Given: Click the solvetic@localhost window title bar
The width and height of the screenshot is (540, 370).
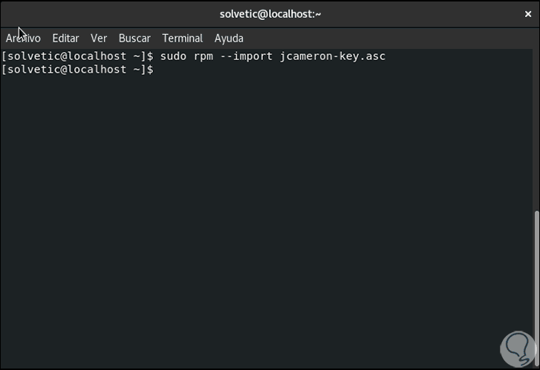Looking at the screenshot, I should pyautogui.click(x=270, y=14).
